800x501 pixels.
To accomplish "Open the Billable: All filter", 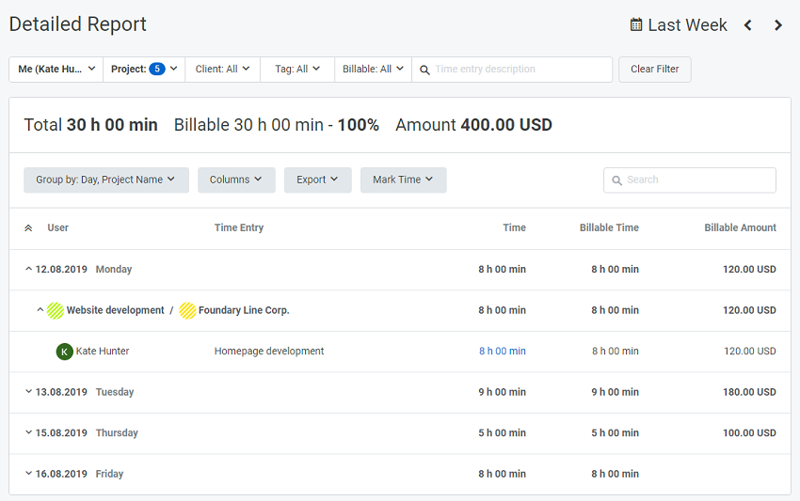I will coord(373,70).
